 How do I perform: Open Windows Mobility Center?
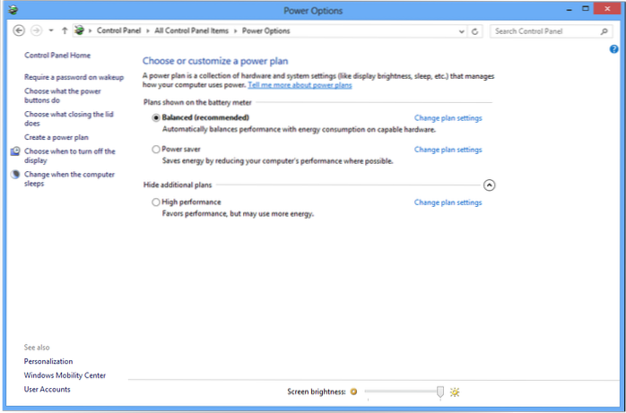point(65,375)
